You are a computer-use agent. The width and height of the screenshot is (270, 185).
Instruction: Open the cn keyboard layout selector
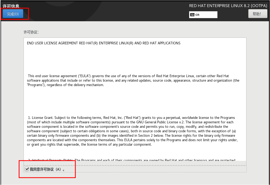(x=203, y=15)
